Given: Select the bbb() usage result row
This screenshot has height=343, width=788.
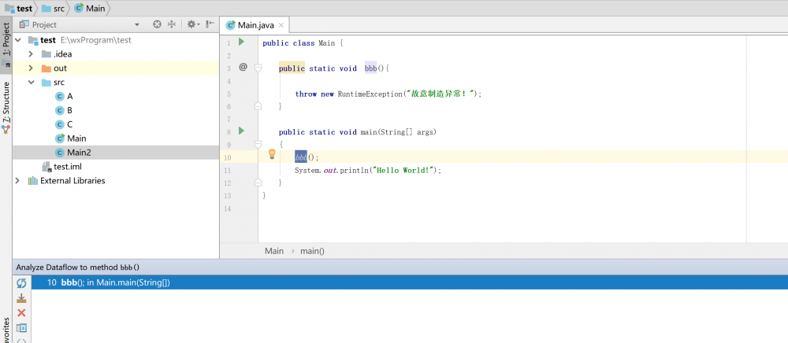Looking at the screenshot, I should click(x=409, y=283).
